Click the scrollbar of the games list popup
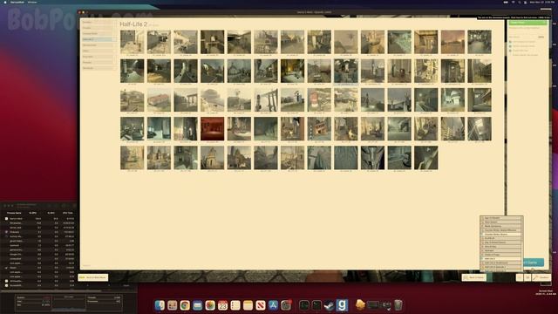The width and height of the screenshot is (558, 314). point(522,244)
